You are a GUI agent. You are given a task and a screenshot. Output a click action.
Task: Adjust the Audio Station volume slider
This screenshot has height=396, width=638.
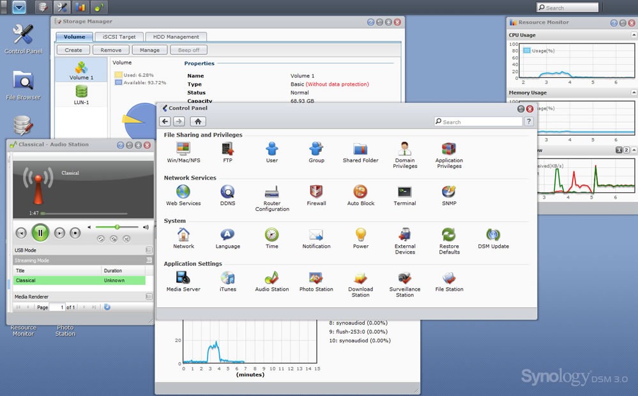(118, 227)
